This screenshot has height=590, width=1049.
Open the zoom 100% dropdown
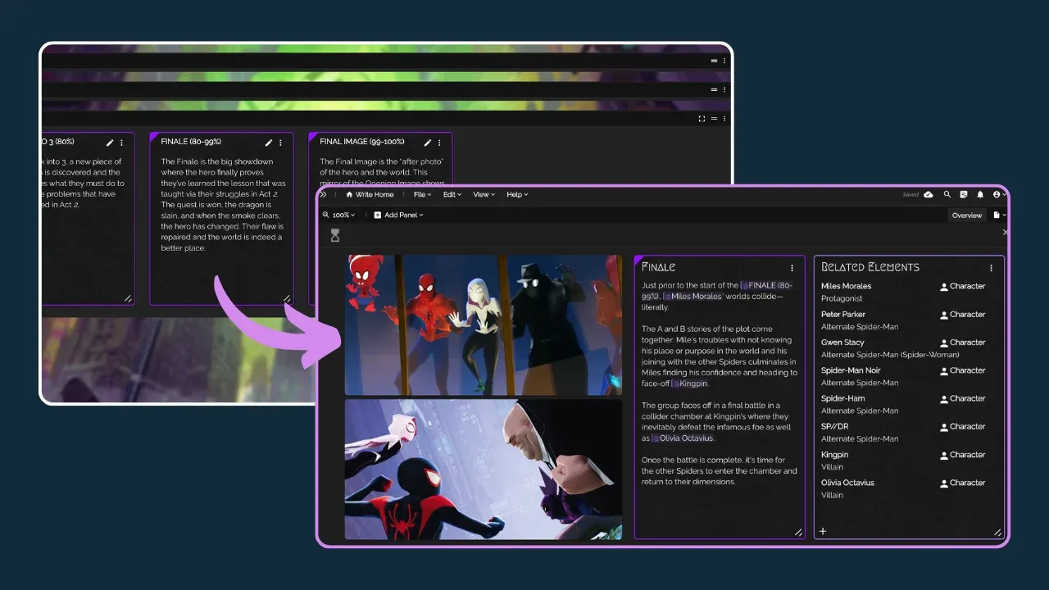point(339,216)
